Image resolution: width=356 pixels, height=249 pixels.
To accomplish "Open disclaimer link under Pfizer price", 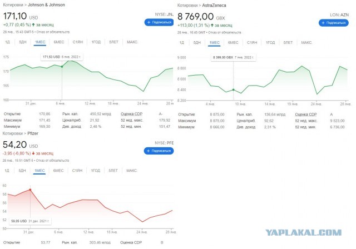I will tap(53, 160).
